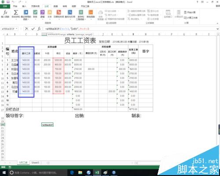This screenshot has height=176, width=220.
Task: Expand the formula bar with the chevron
Action: pos(218,29)
